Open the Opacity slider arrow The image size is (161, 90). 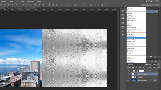click(159, 64)
